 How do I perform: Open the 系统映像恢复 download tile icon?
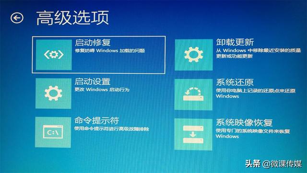click(193, 134)
